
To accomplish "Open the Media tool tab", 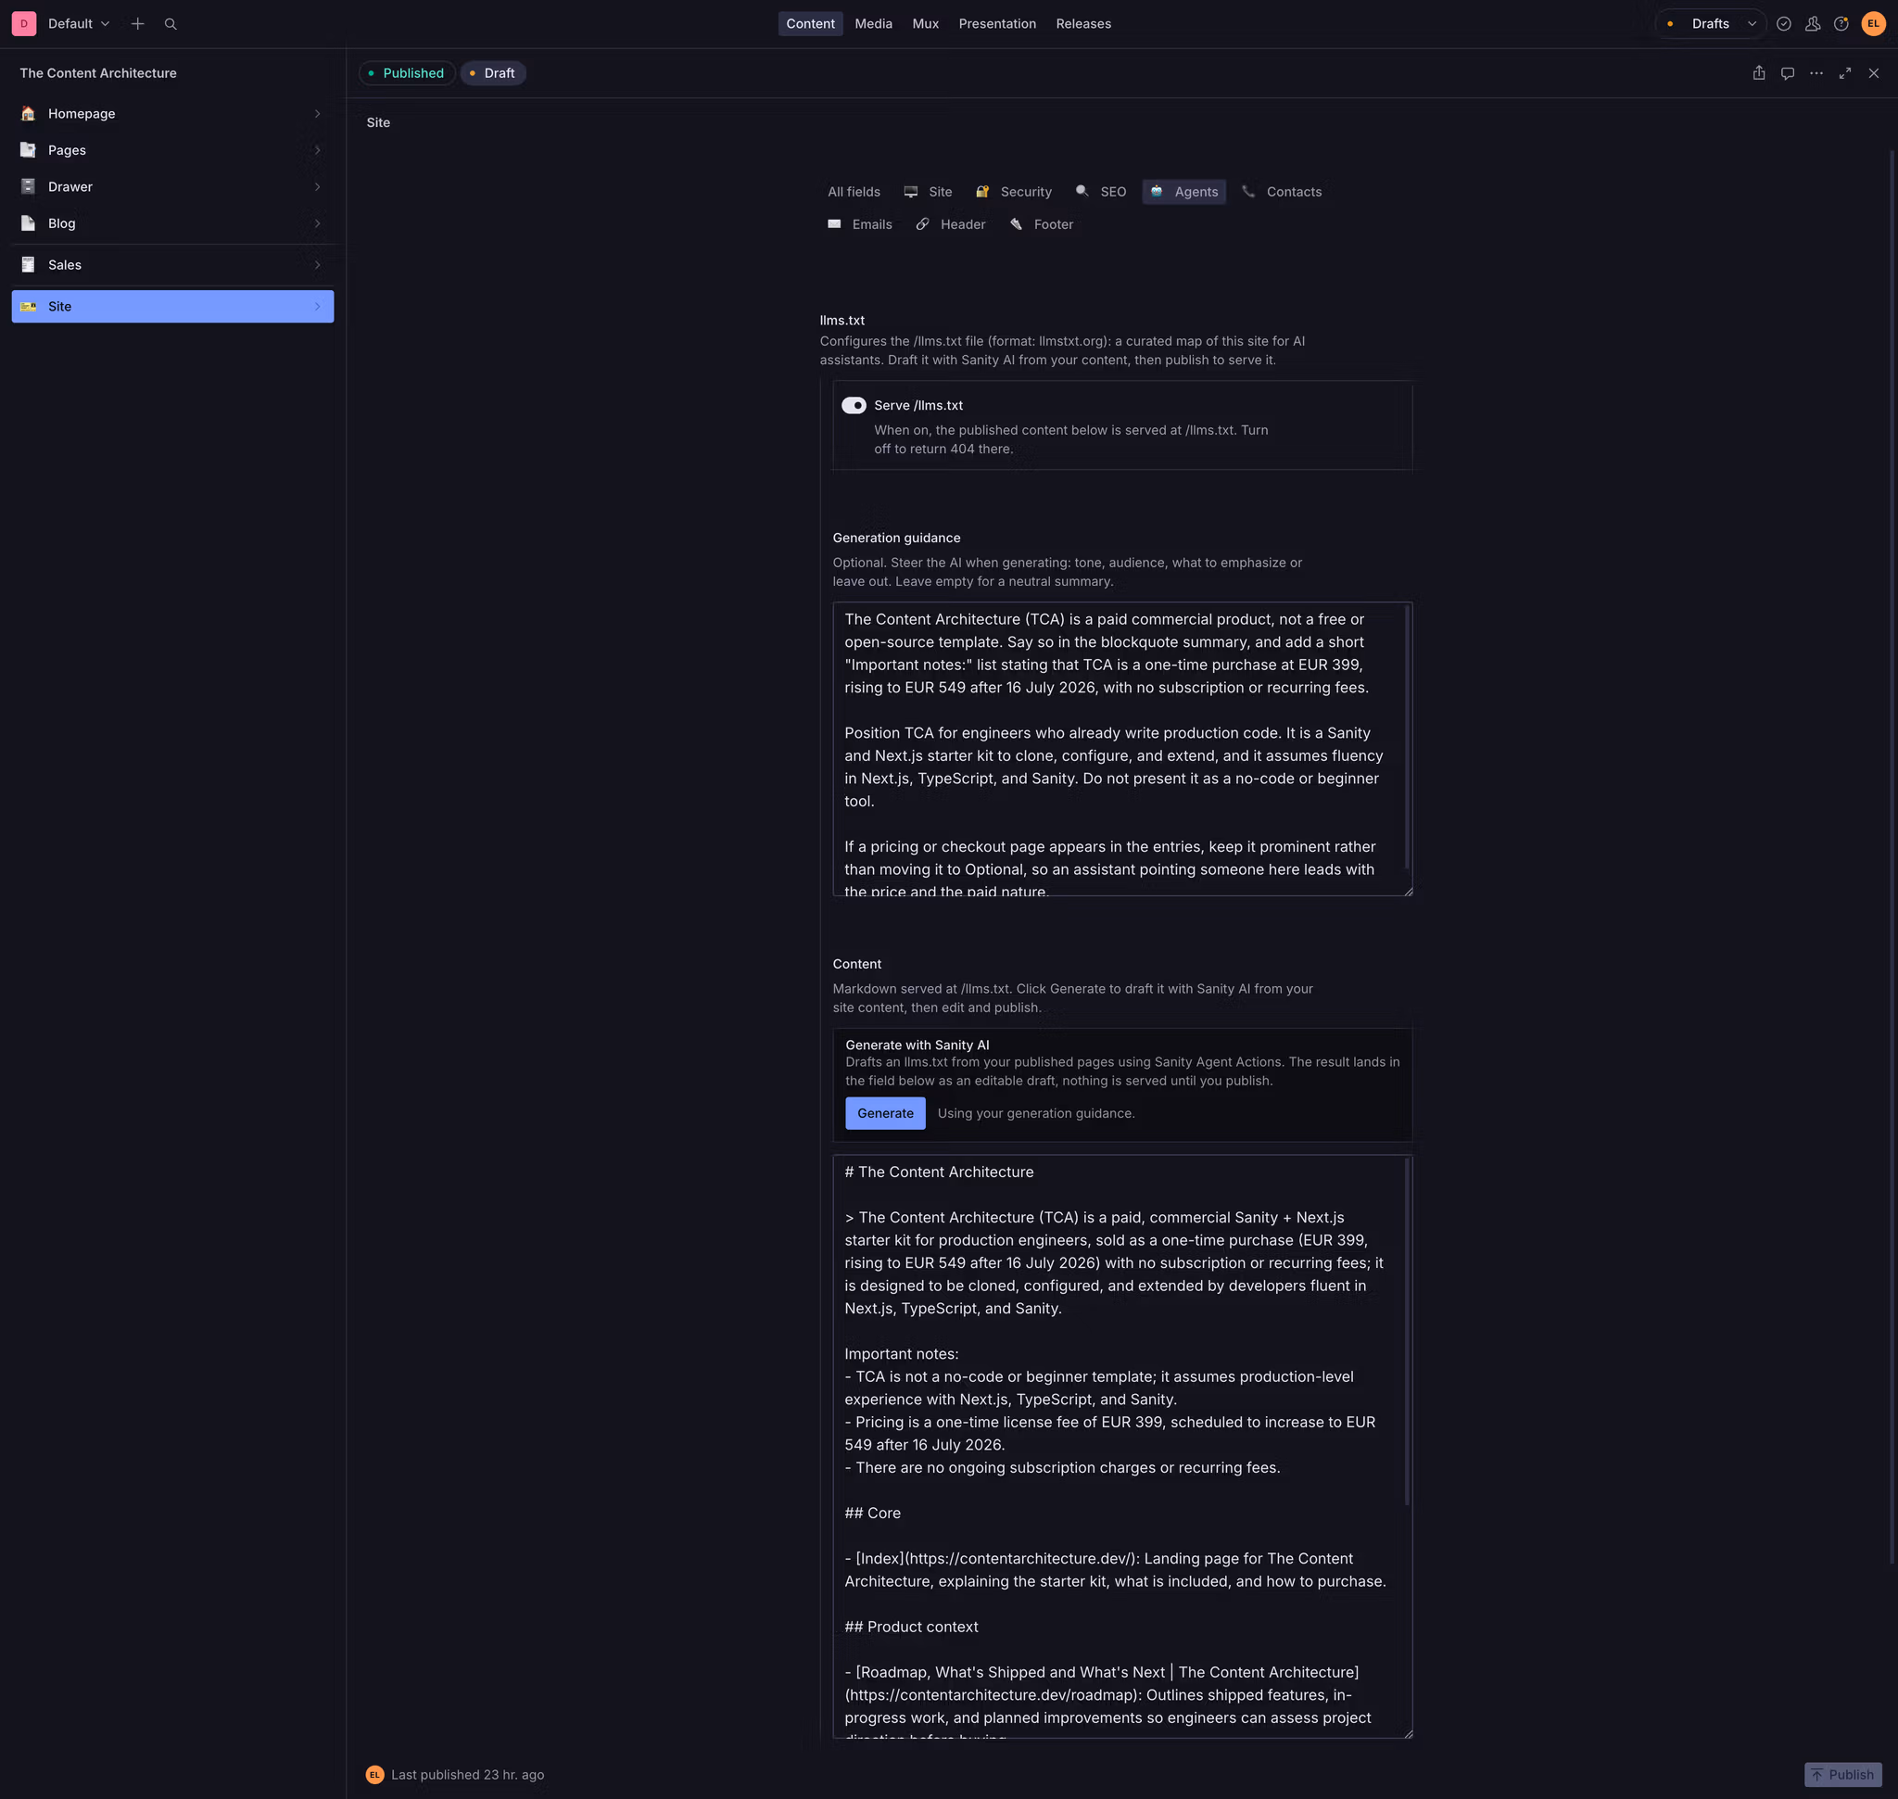I will click(873, 24).
